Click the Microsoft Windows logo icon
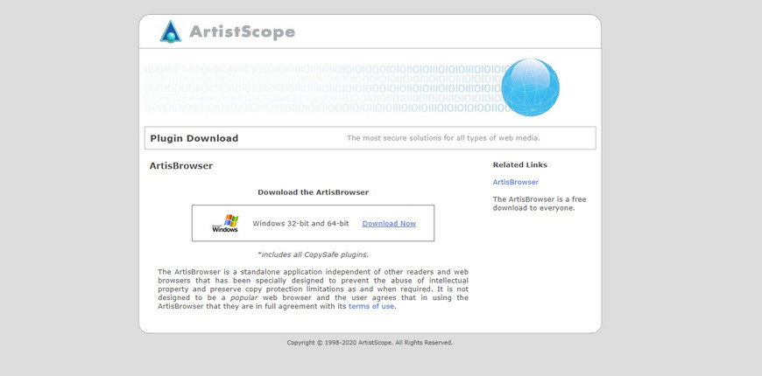Viewport: 762px width, 376px height. click(x=225, y=224)
